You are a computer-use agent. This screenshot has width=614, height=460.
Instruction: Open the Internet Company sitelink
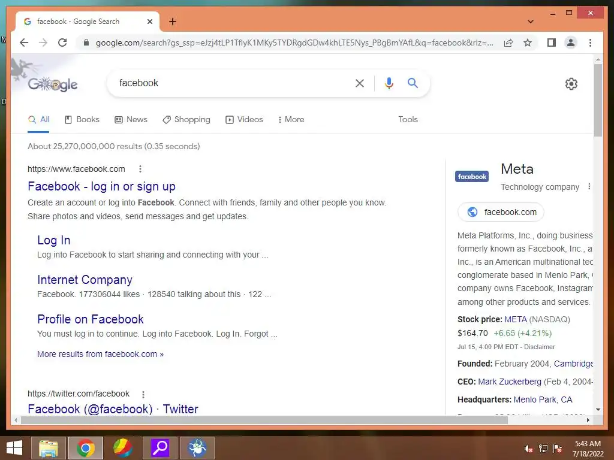tap(85, 280)
